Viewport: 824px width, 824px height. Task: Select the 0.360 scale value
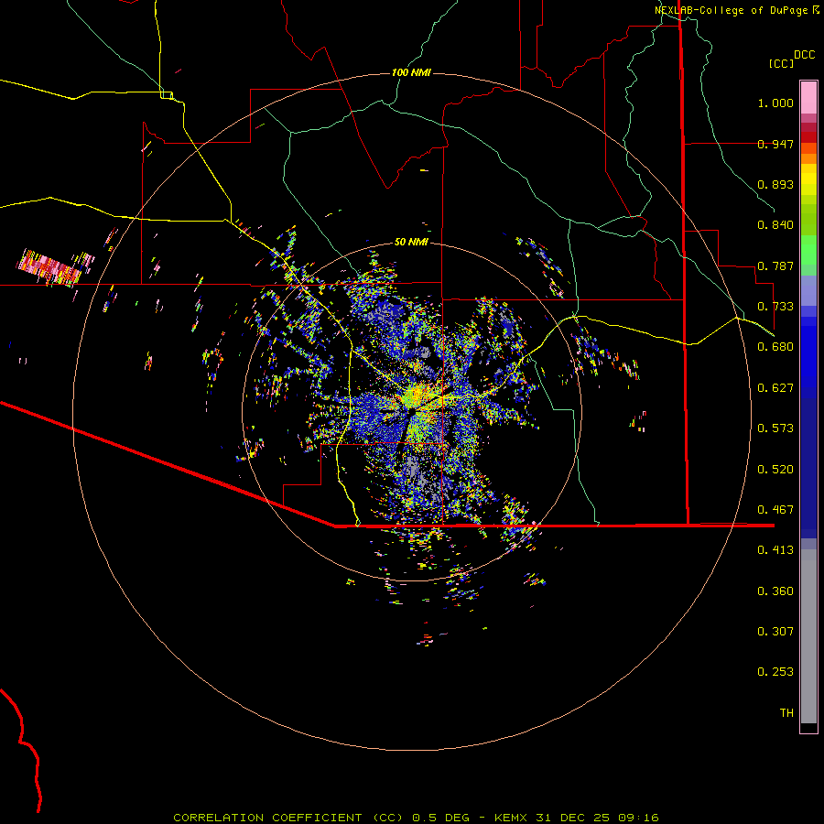[775, 591]
